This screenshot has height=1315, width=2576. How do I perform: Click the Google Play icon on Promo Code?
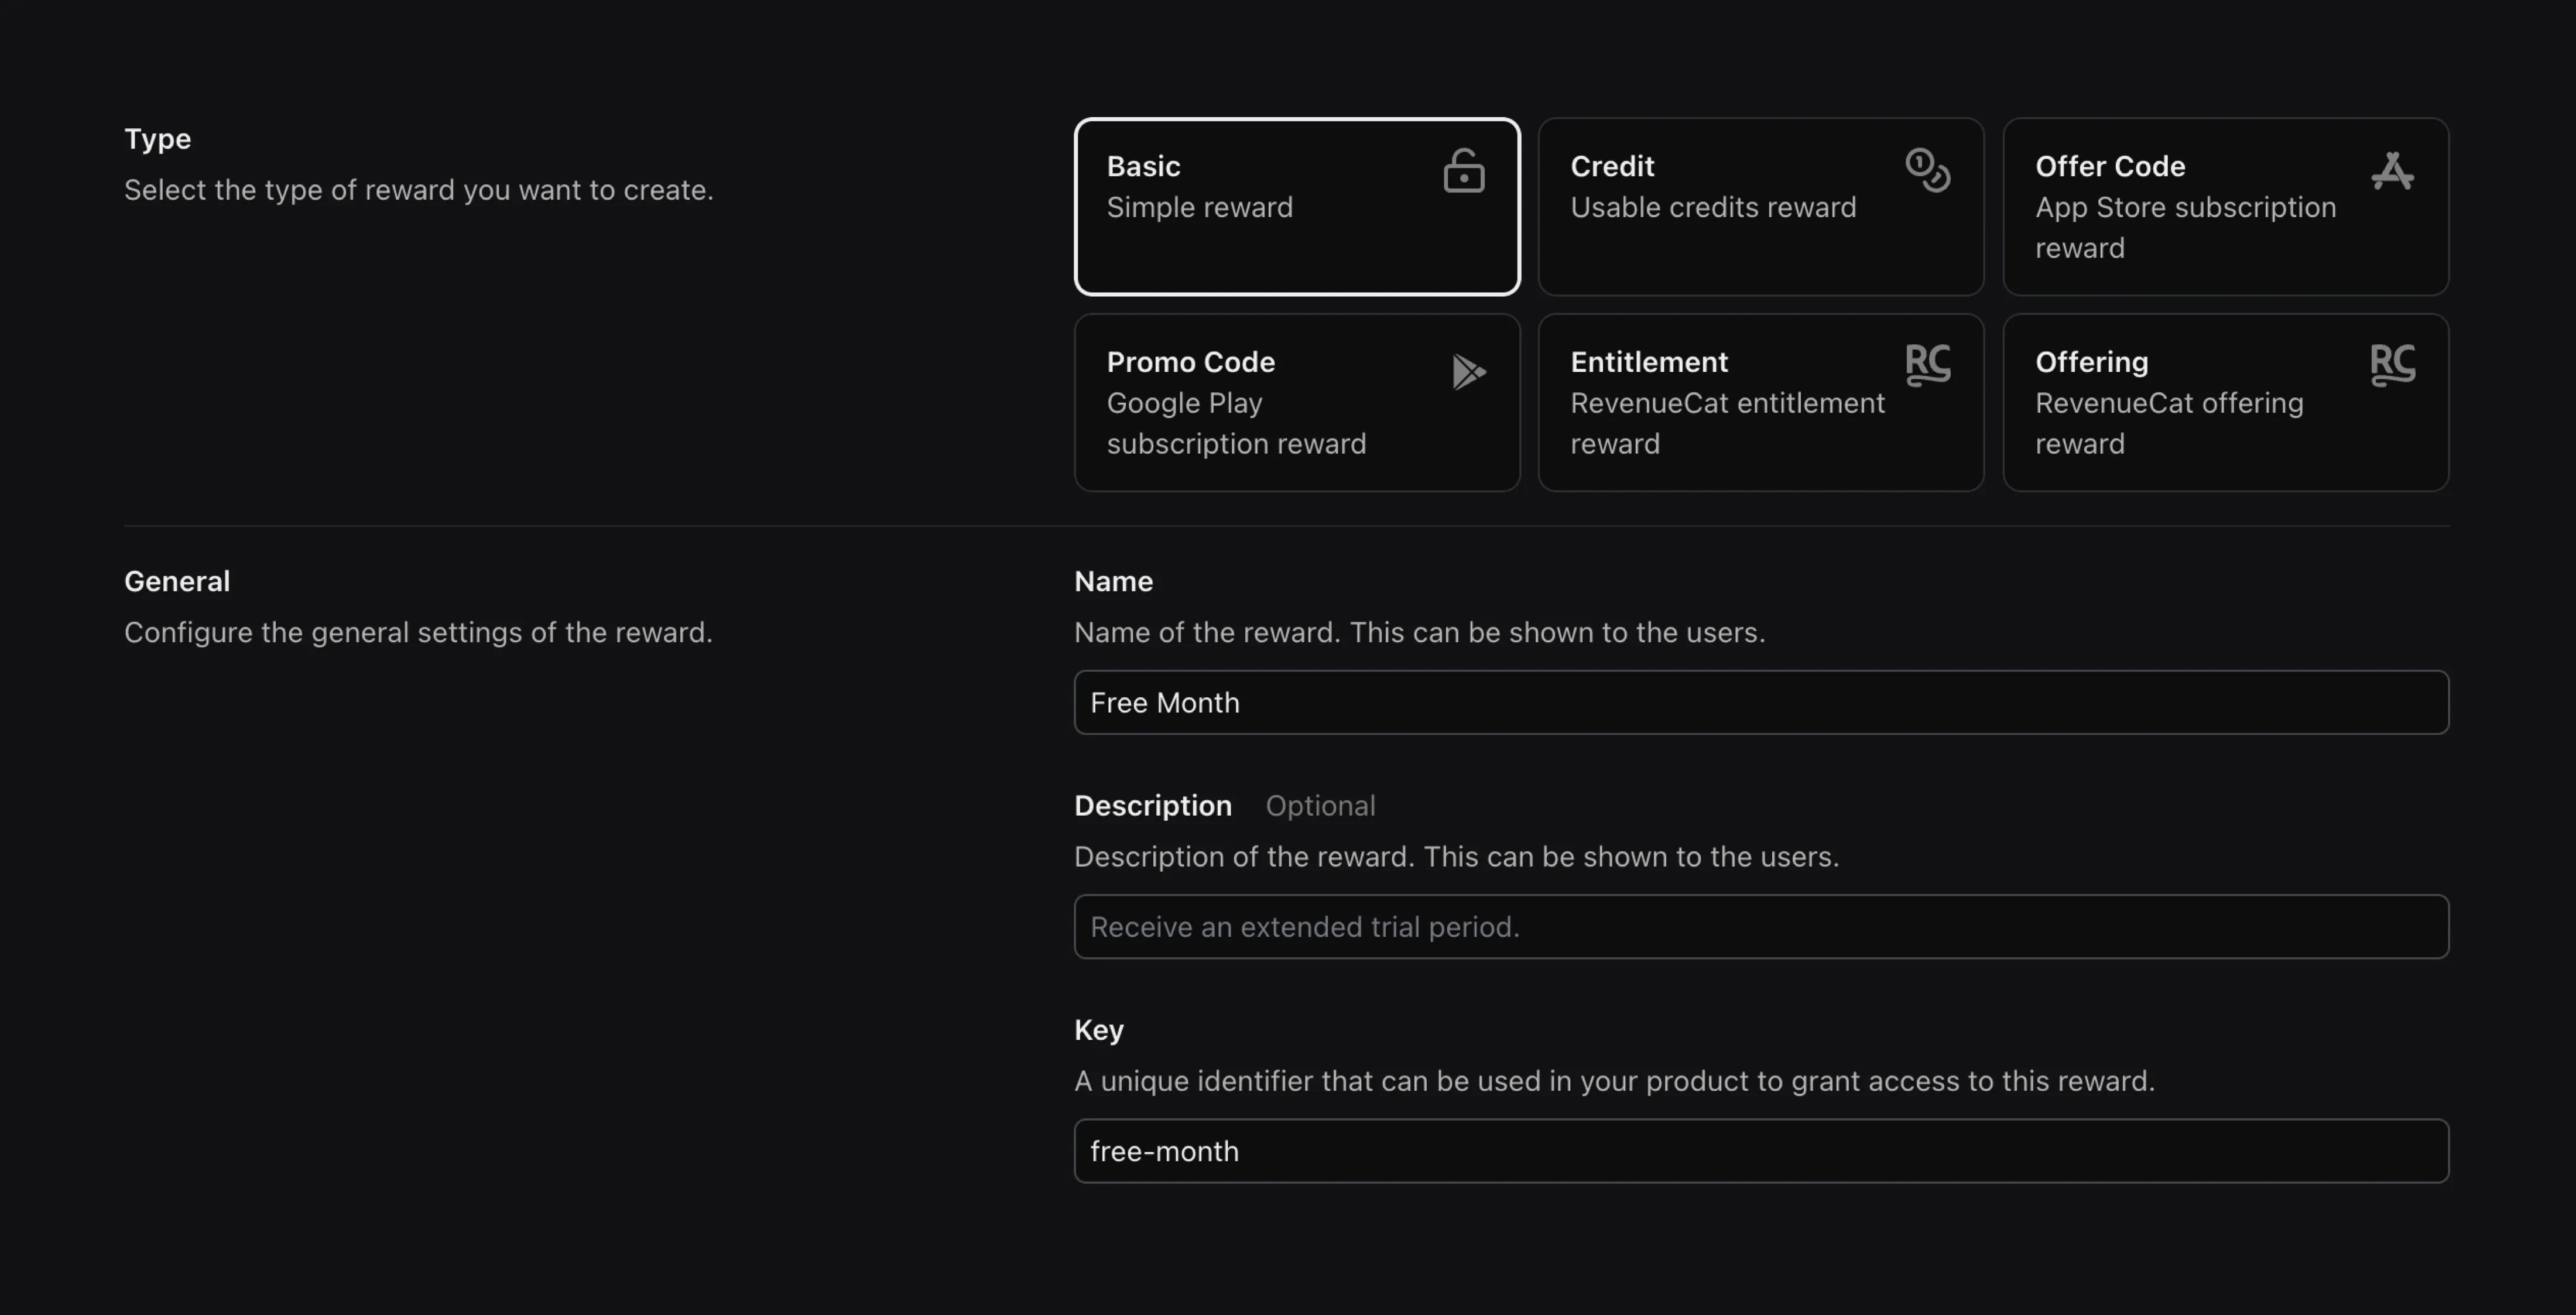[x=1468, y=371]
